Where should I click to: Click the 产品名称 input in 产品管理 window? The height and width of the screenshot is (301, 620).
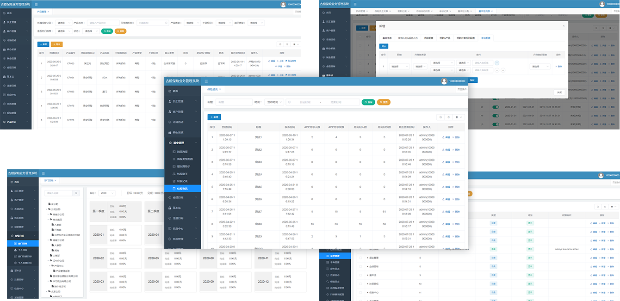pyautogui.click(x=103, y=23)
